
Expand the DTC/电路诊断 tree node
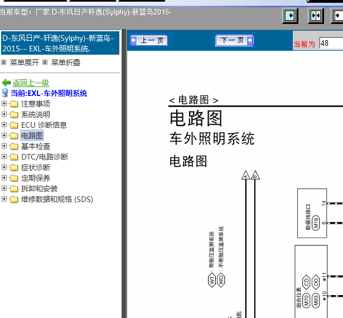tap(4, 156)
